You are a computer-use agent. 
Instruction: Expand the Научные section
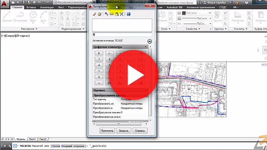tap(146, 90)
